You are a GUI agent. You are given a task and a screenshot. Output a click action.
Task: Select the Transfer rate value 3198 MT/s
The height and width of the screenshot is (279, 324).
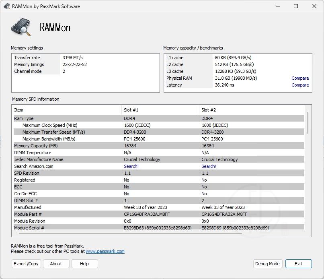72,58
